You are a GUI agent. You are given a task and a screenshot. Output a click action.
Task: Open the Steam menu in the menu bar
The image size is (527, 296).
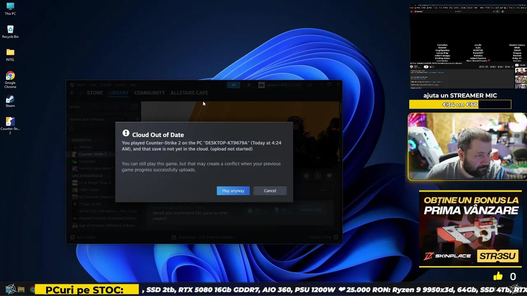[x=80, y=85]
